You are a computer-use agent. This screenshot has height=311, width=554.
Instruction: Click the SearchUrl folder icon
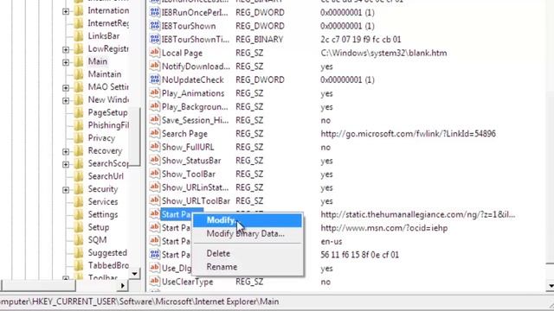(79, 176)
